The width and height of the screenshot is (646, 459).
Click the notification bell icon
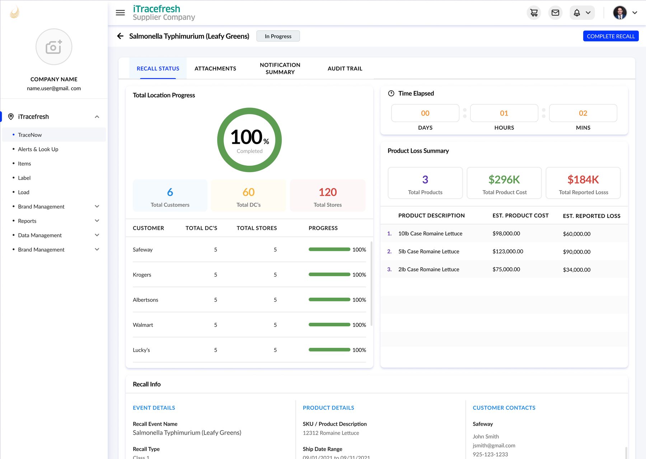click(577, 13)
